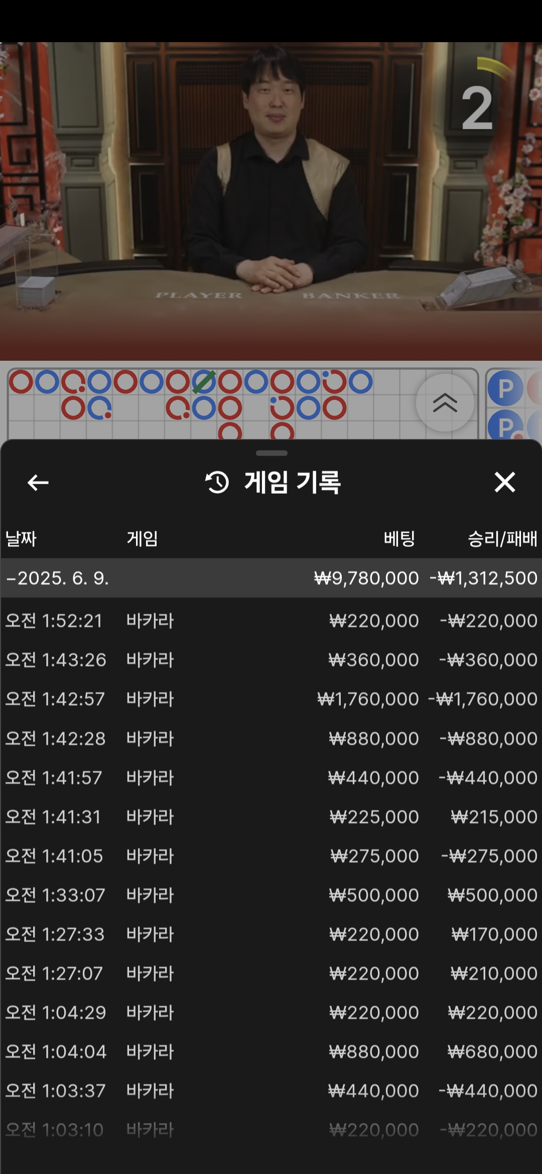
Task: Select the 베팅 column header
Action: coord(399,539)
